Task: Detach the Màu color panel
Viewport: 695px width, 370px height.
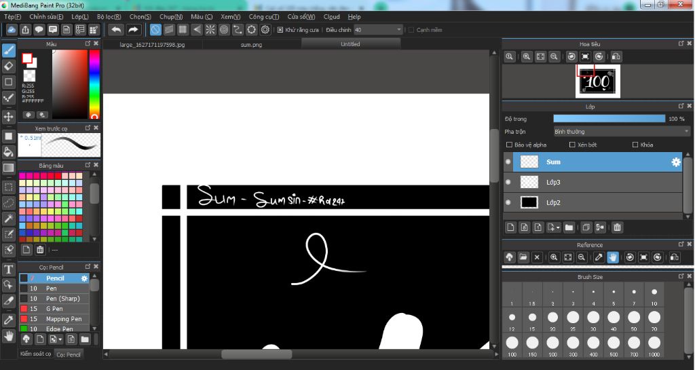Action: tap(88, 43)
